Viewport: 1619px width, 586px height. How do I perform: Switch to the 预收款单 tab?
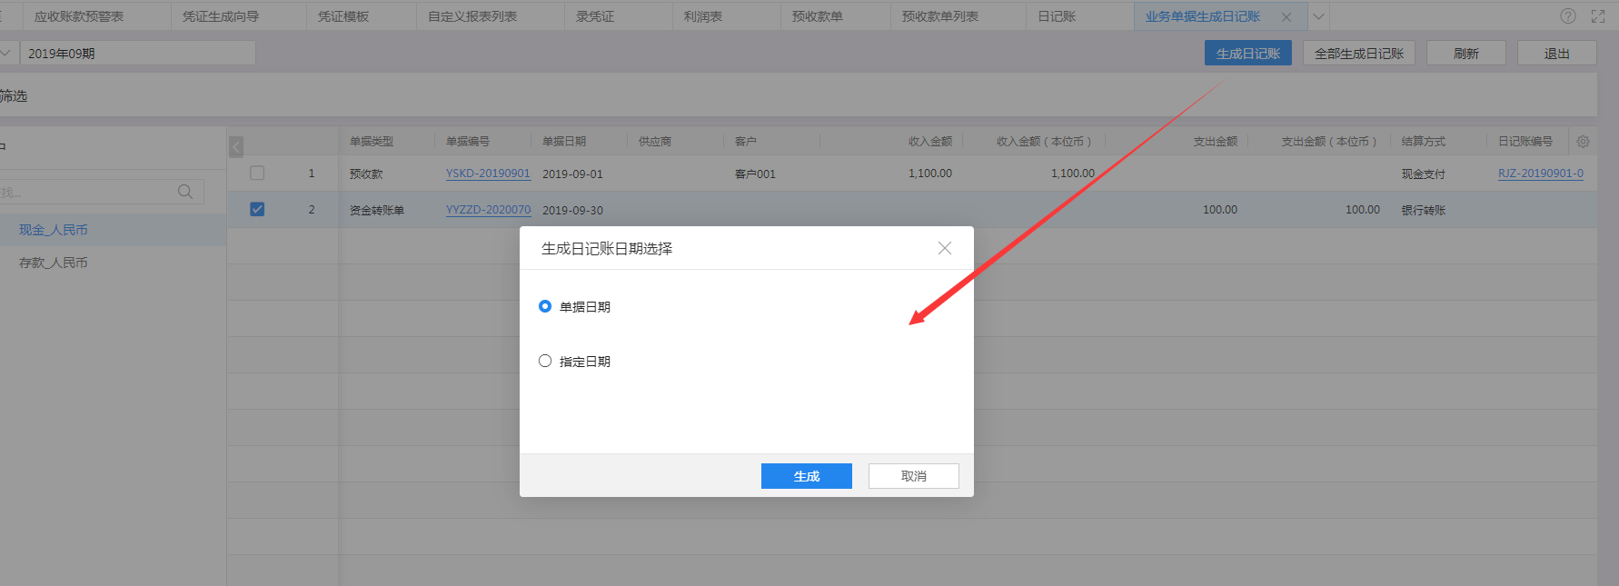coord(818,16)
